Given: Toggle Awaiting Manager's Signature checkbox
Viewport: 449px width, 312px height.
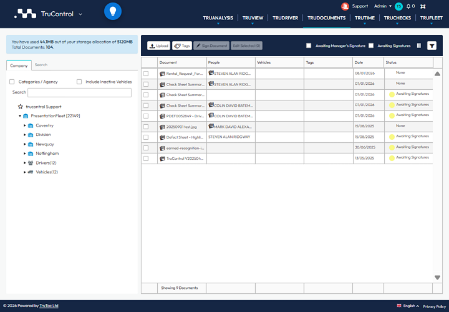Looking at the screenshot, I should coord(309,46).
